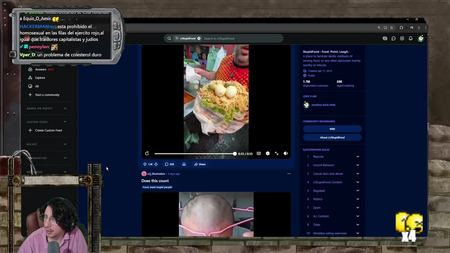Click 'Start a community' in the sidebar
The width and height of the screenshot is (450, 253).
[x=44, y=95]
